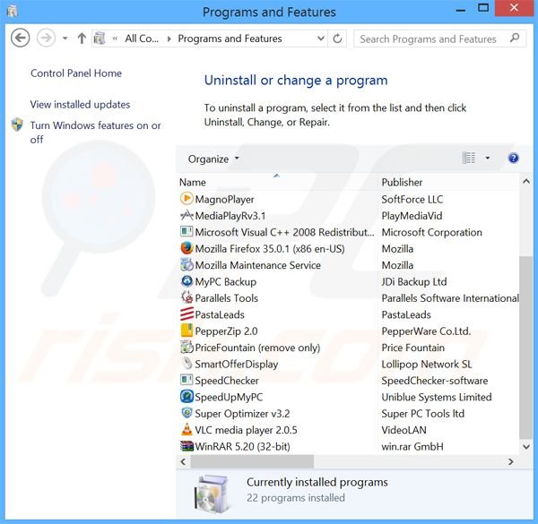Select SmartOfferDisplay in the list
This screenshot has width=538, height=524.
click(x=237, y=364)
